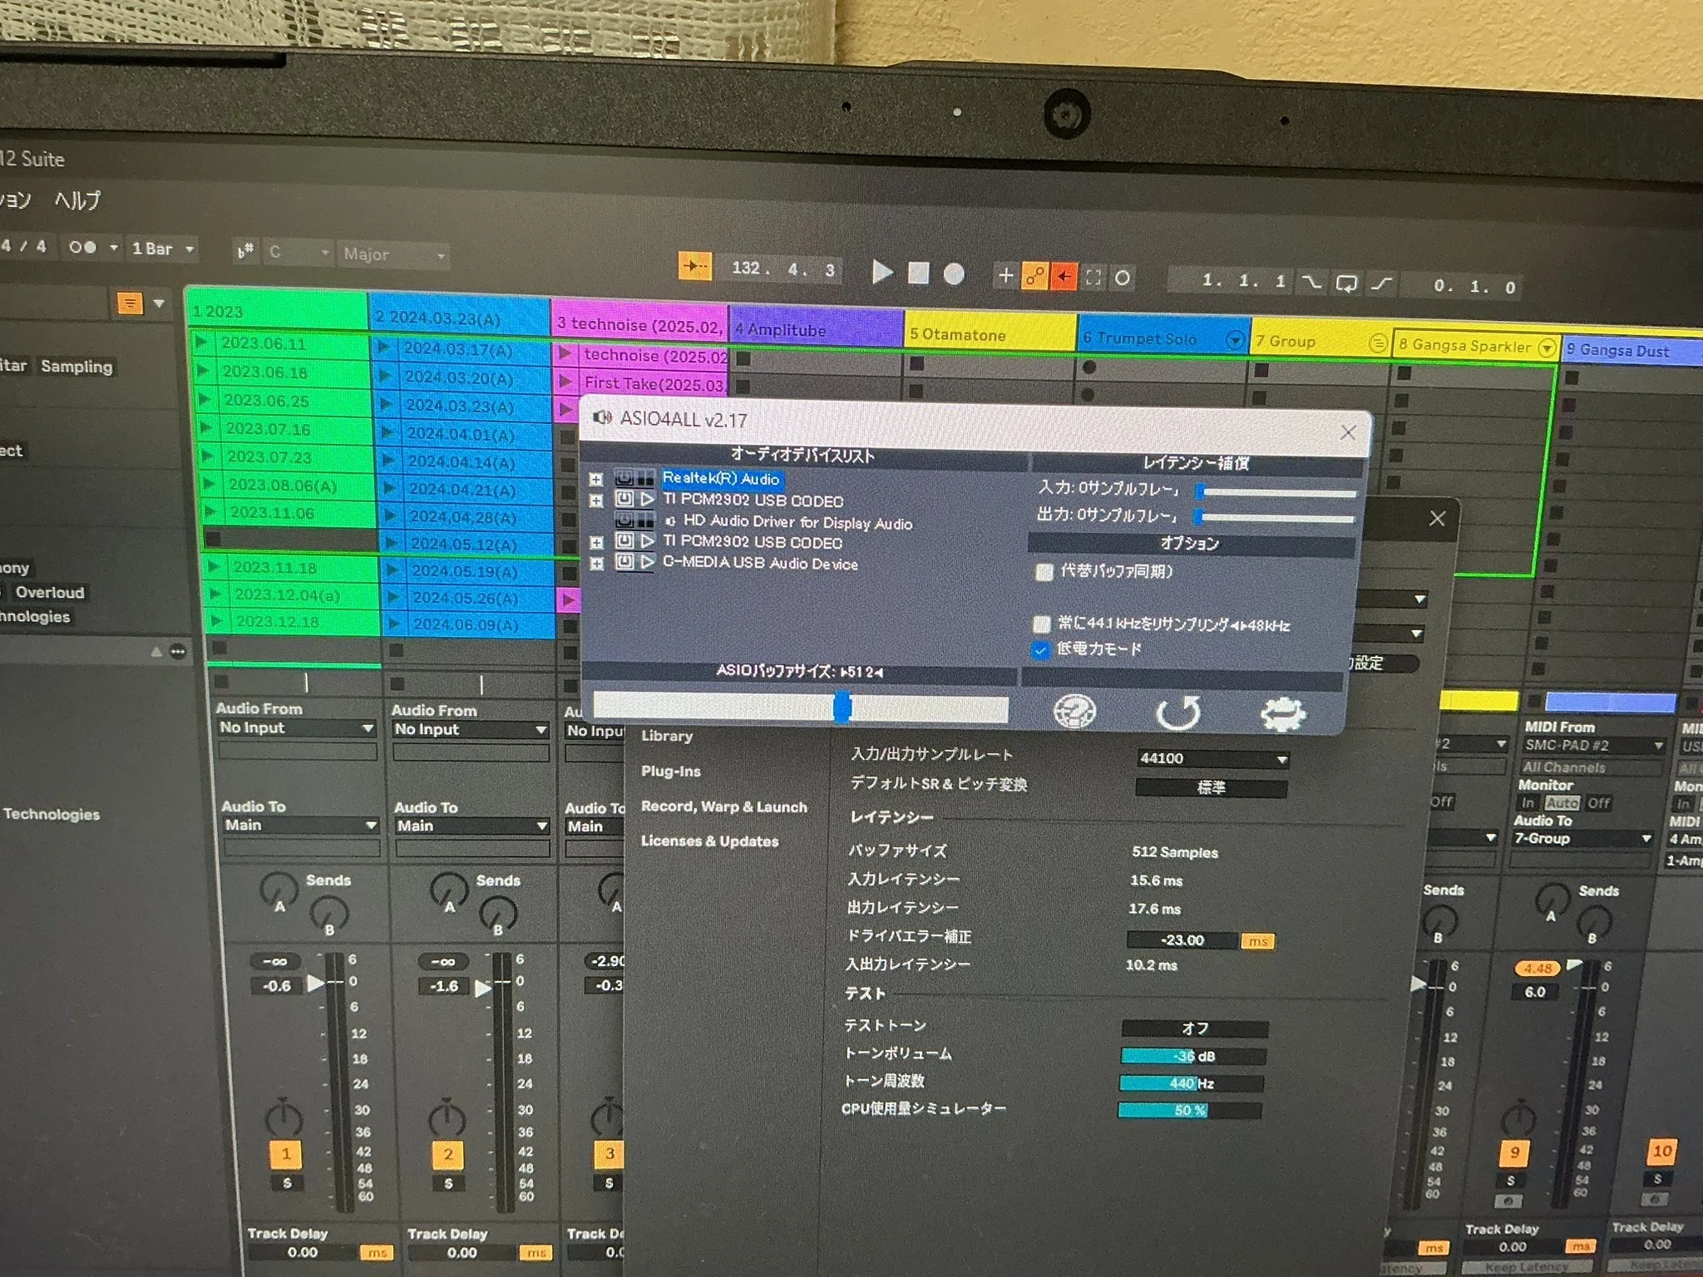Toggle track 9 activator button
1703x1277 pixels.
click(1513, 1151)
